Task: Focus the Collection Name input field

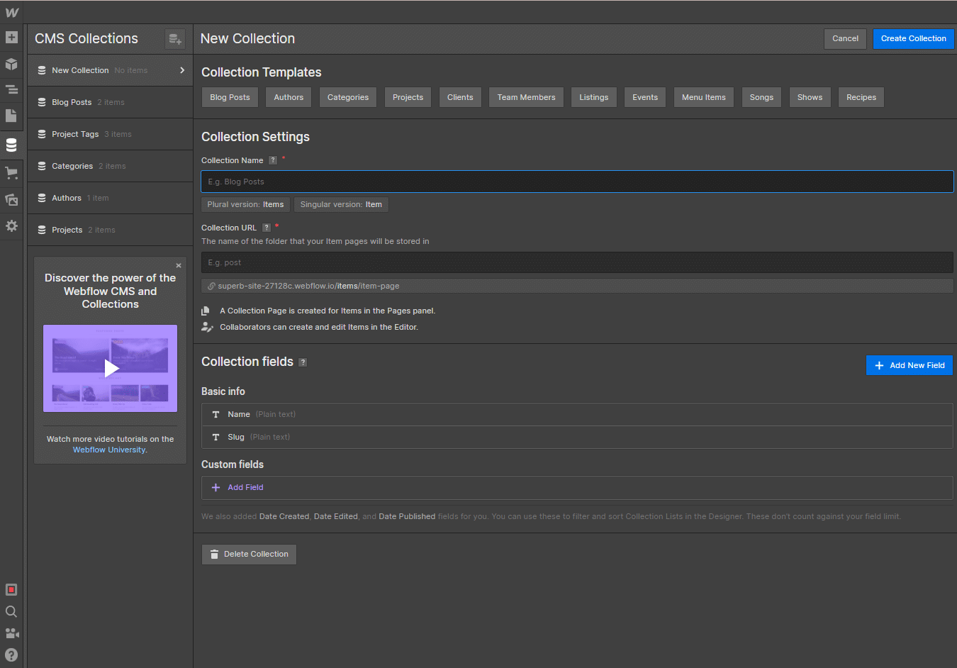Action: point(577,182)
